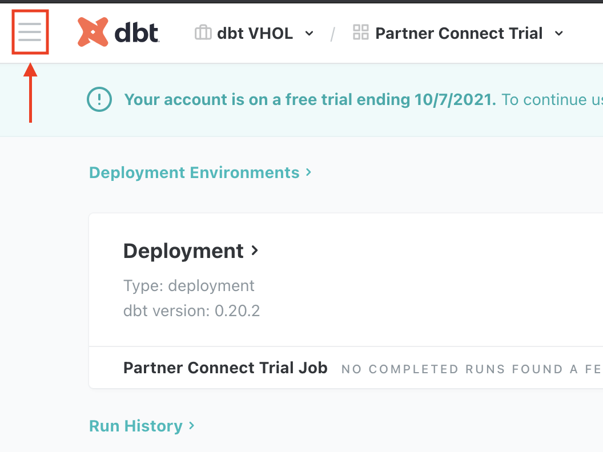This screenshot has width=603, height=452.
Task: Select the Partner Connect Trial project name
Action: (459, 33)
